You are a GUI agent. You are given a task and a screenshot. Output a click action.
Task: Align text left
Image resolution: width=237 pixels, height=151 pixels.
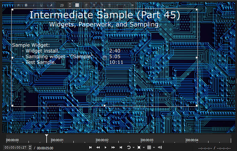pyautogui.click(x=86, y=5)
